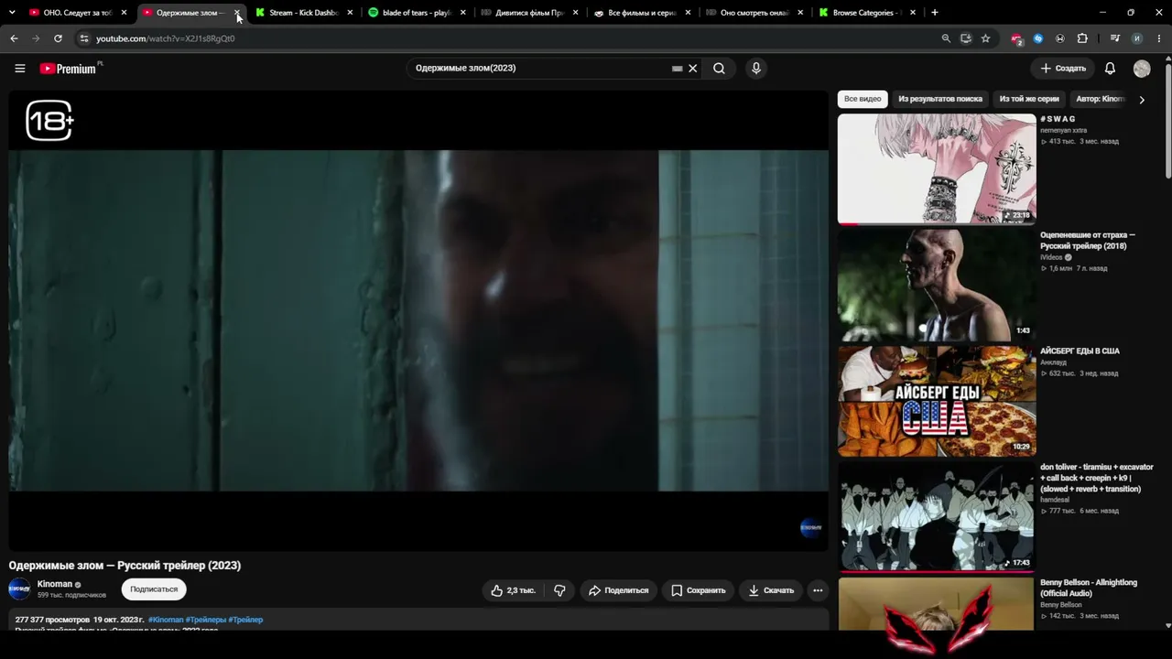
Task: Click the '599 тыс. подписчиков' subscriber count
Action: pyautogui.click(x=71, y=595)
